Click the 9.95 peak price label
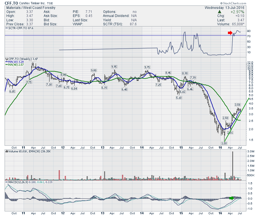This screenshot has width=259, height=216. point(114,67)
